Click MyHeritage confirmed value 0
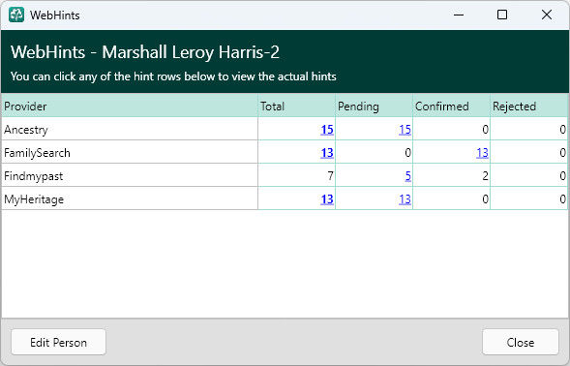Image resolution: width=570 pixels, height=366 pixels. [x=485, y=199]
